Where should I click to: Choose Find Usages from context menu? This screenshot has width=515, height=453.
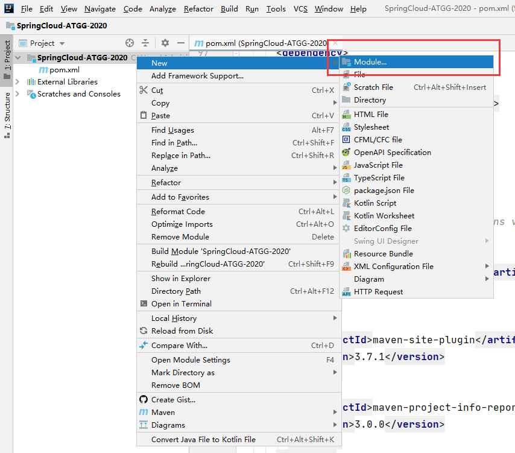(239, 130)
